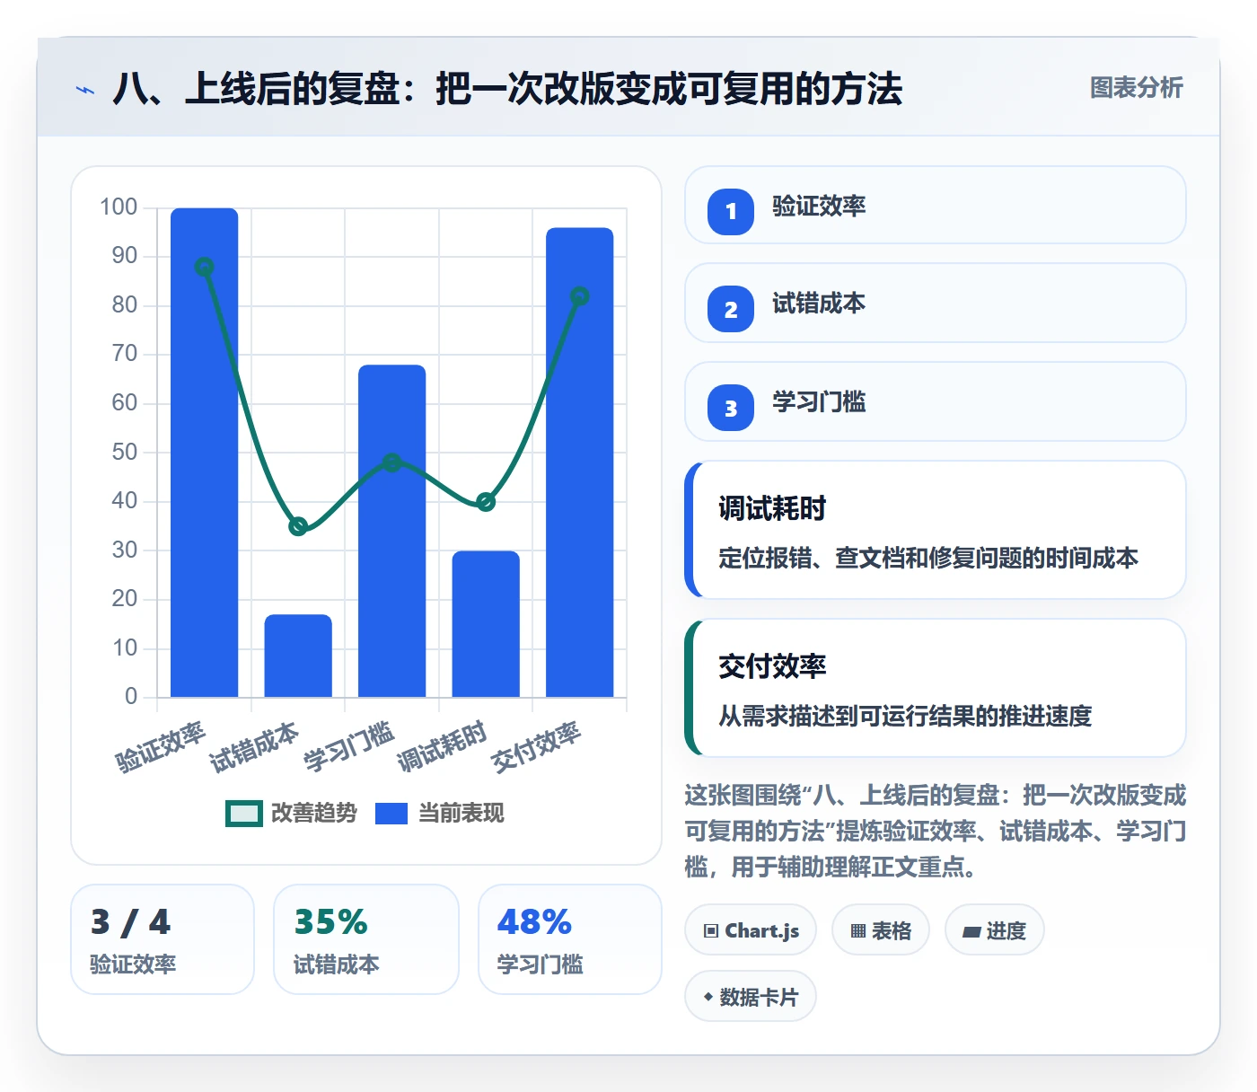Click the title 八、上线后的复盘
Screen dimensions: 1257x1092
507,89
